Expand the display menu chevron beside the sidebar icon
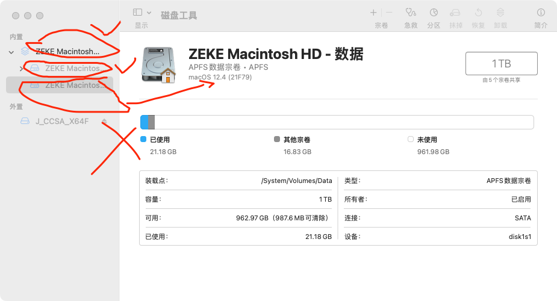The height and width of the screenshot is (301, 557). (x=149, y=13)
